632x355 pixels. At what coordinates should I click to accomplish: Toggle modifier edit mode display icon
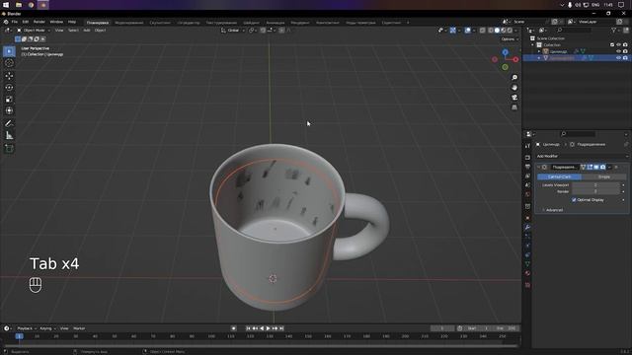pos(590,167)
